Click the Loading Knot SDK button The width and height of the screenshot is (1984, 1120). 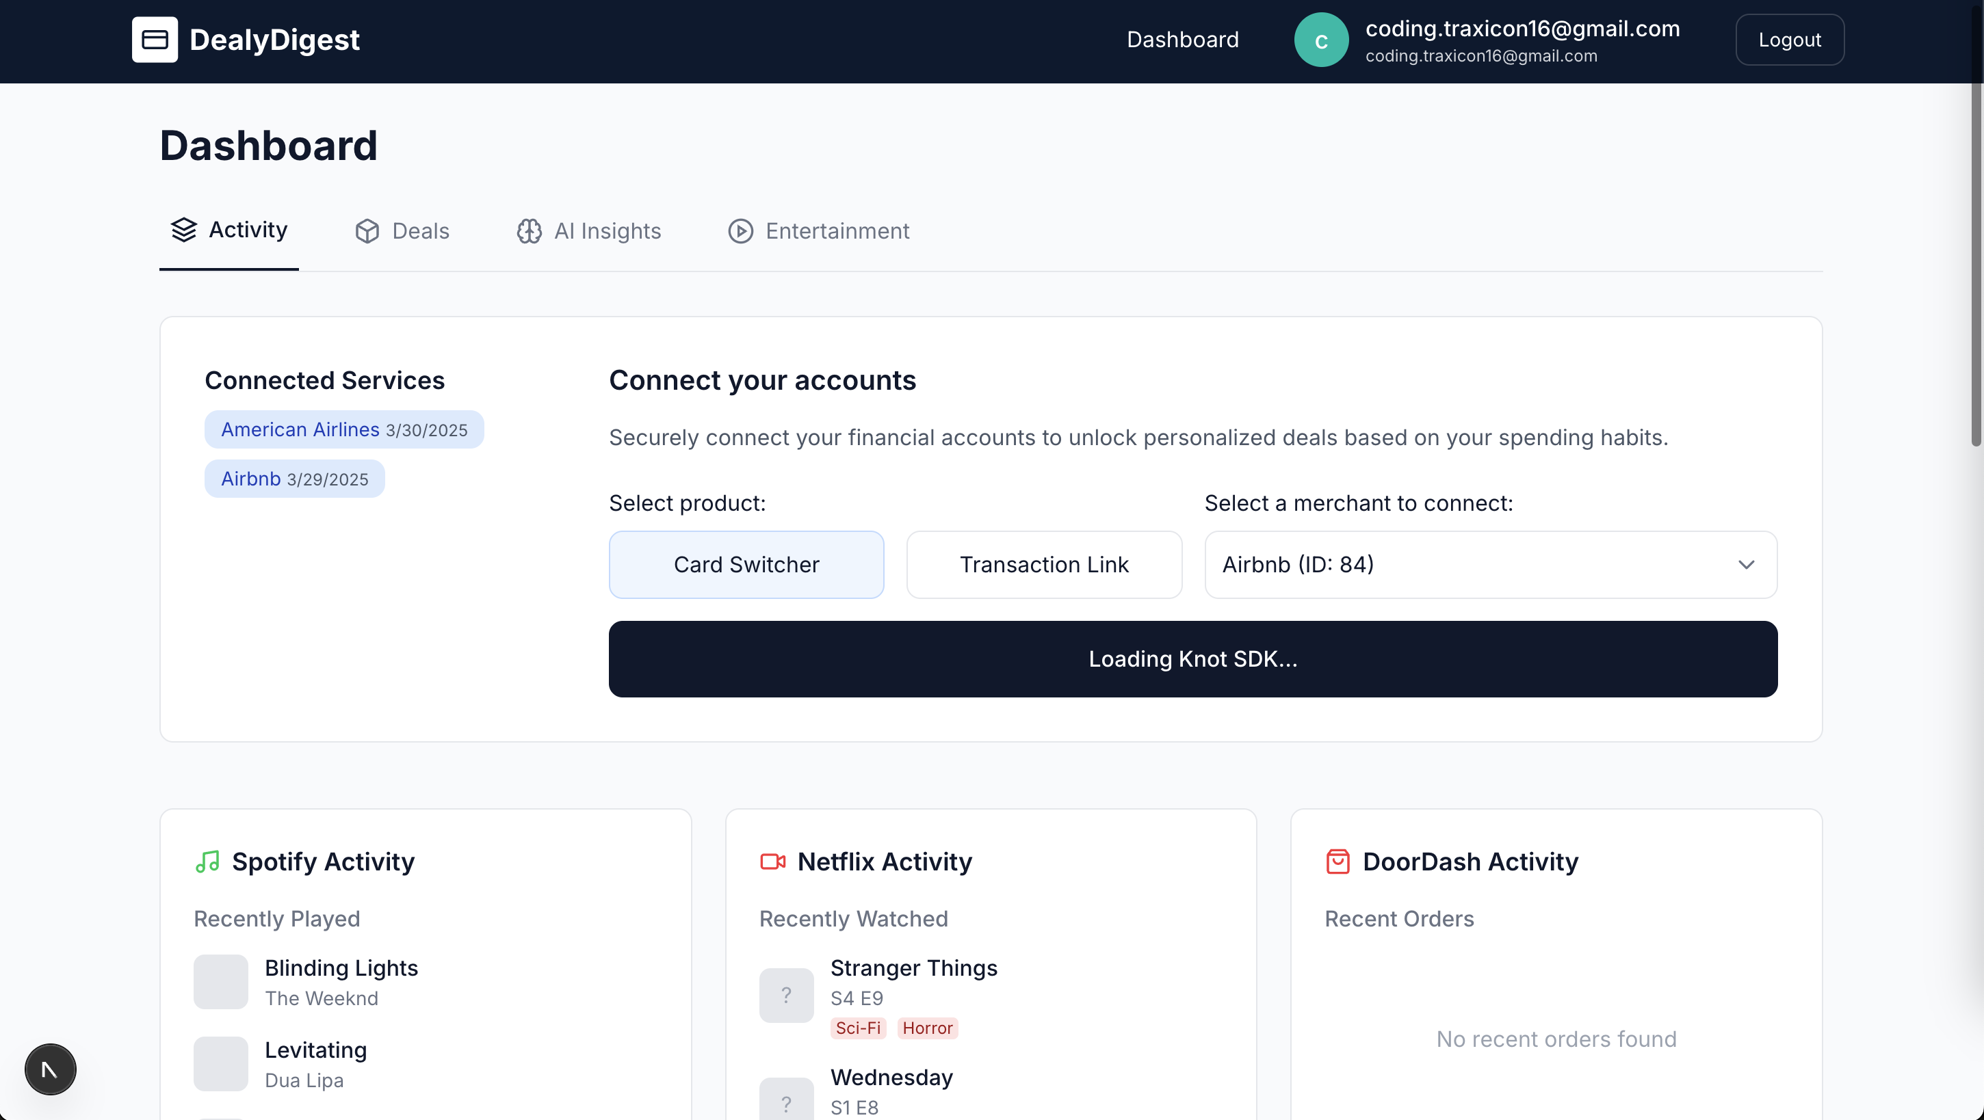(1192, 659)
